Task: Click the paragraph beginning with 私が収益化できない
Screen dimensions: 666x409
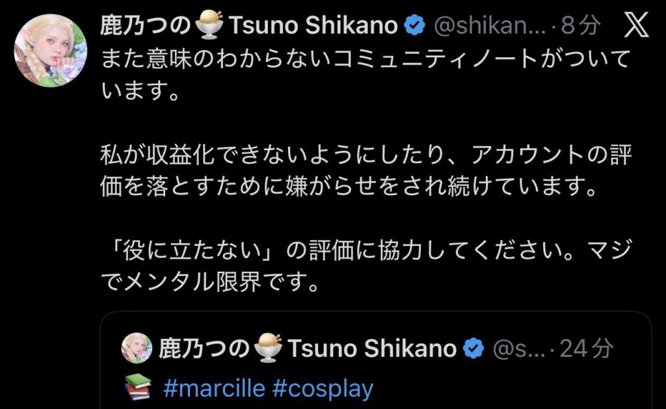Action: pyautogui.click(x=364, y=173)
